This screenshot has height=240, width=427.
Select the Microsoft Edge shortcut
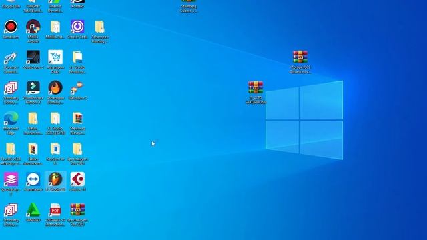click(x=11, y=119)
